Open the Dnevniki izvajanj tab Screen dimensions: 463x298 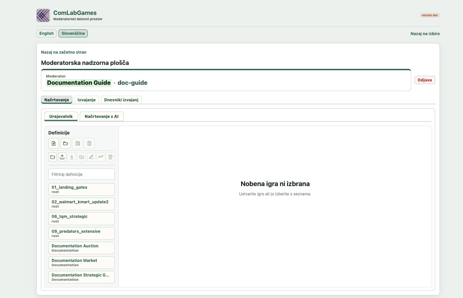point(121,100)
